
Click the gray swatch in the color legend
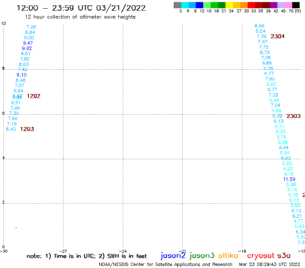[x=178, y=5]
